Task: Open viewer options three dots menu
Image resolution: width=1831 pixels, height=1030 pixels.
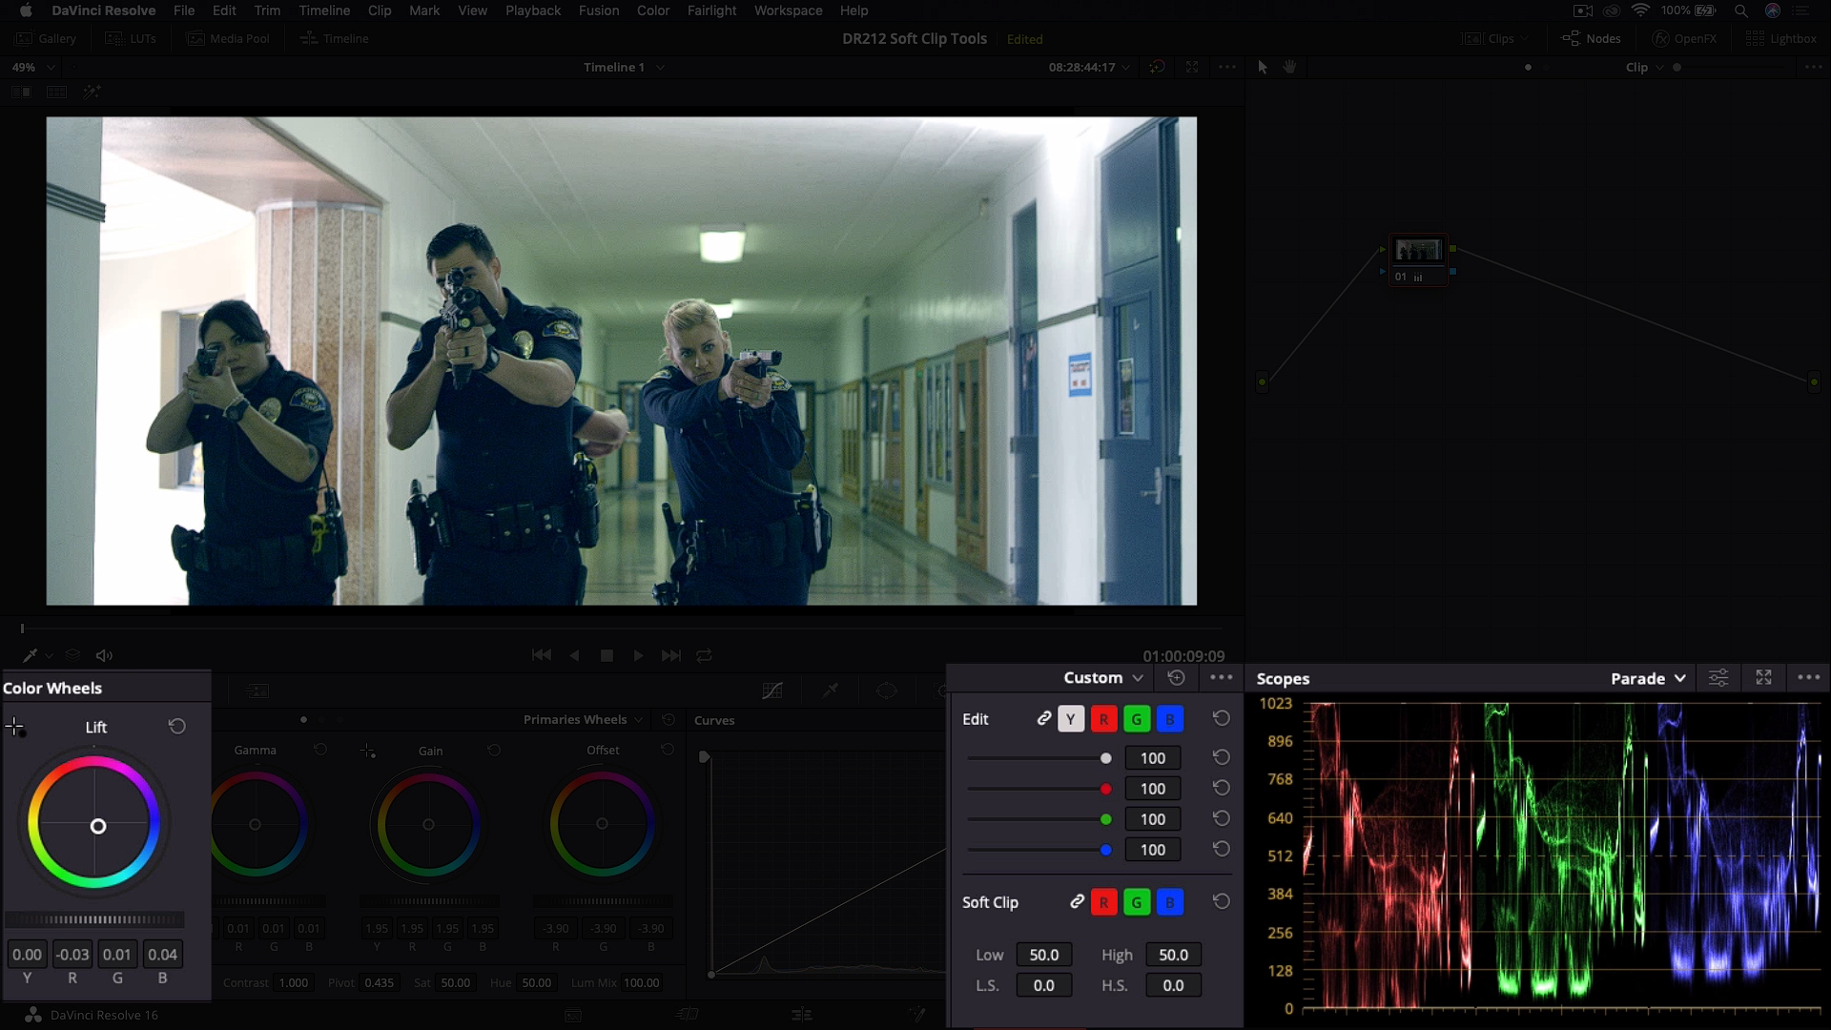Action: pyautogui.click(x=1227, y=67)
